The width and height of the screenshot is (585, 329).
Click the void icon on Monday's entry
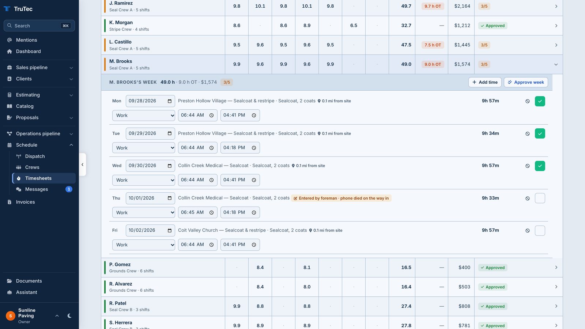tap(528, 101)
